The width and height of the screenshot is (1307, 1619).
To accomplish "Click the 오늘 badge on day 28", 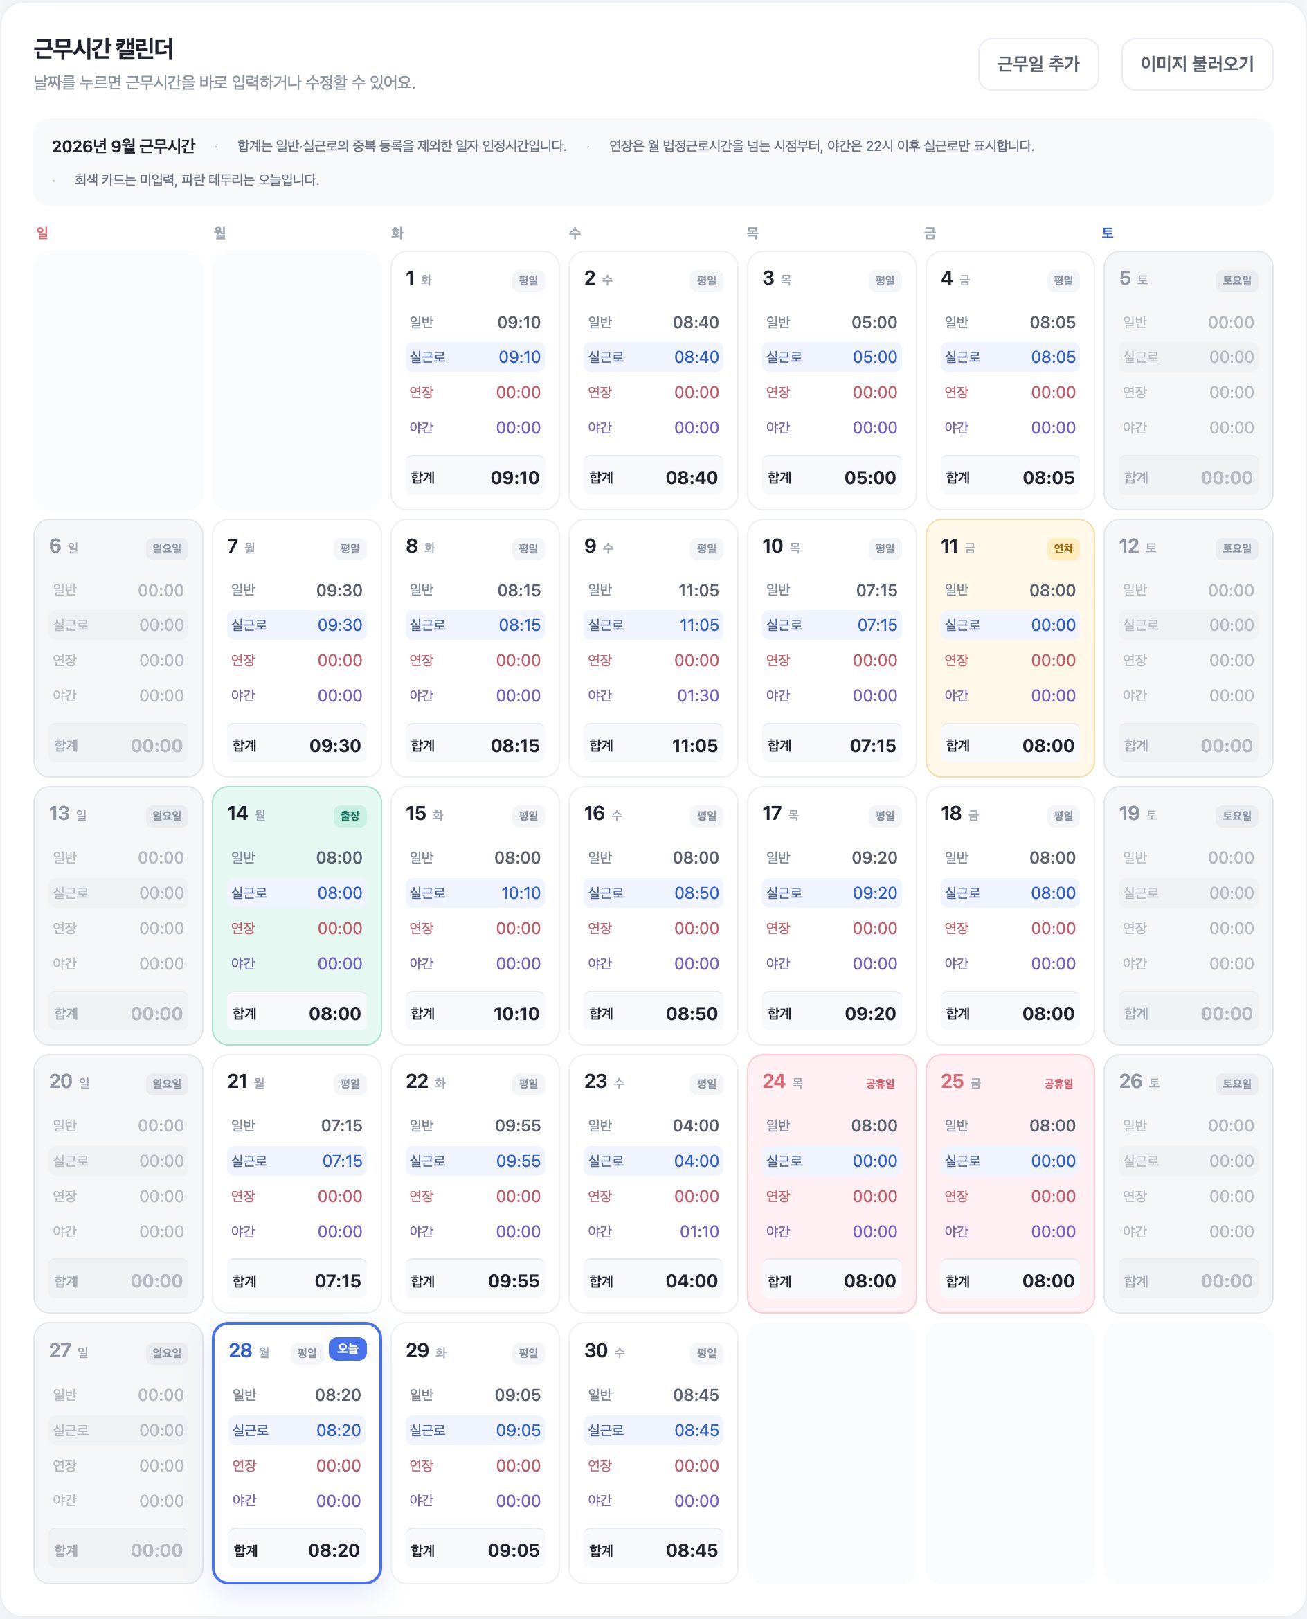I will tap(348, 1349).
